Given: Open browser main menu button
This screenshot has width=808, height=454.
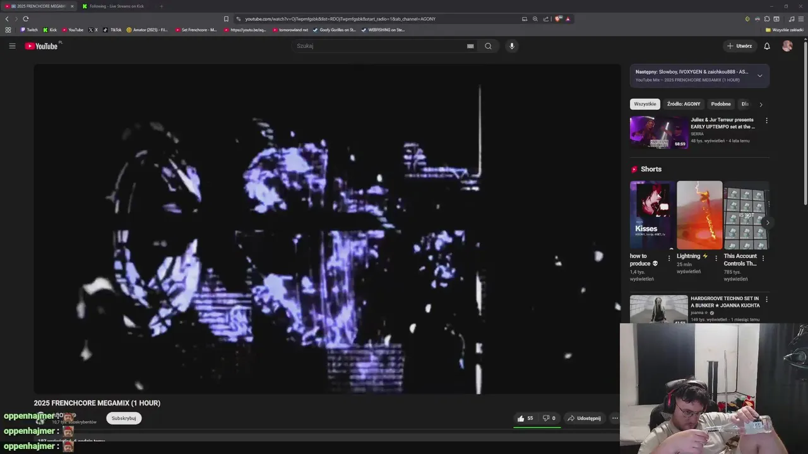Looking at the screenshot, I should click(x=801, y=19).
